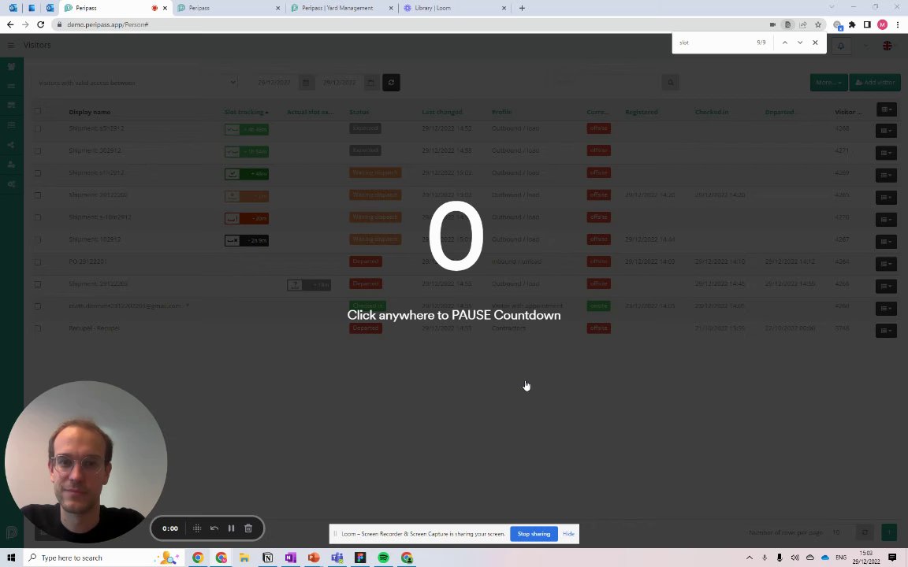Click the find-in-page field containing 'slot'
The height and width of the screenshot is (567, 908).
click(x=715, y=43)
